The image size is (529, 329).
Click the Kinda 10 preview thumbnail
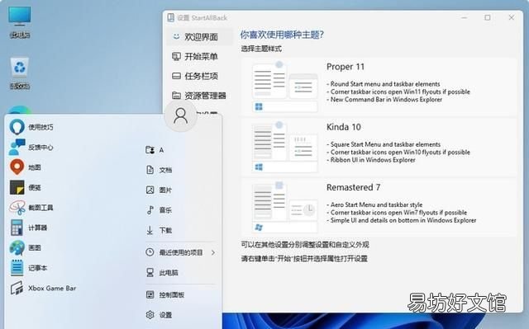click(x=285, y=147)
